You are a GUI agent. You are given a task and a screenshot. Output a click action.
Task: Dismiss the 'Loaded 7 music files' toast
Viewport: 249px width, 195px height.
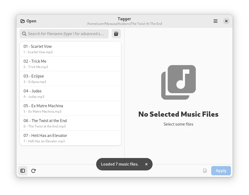coord(146,164)
